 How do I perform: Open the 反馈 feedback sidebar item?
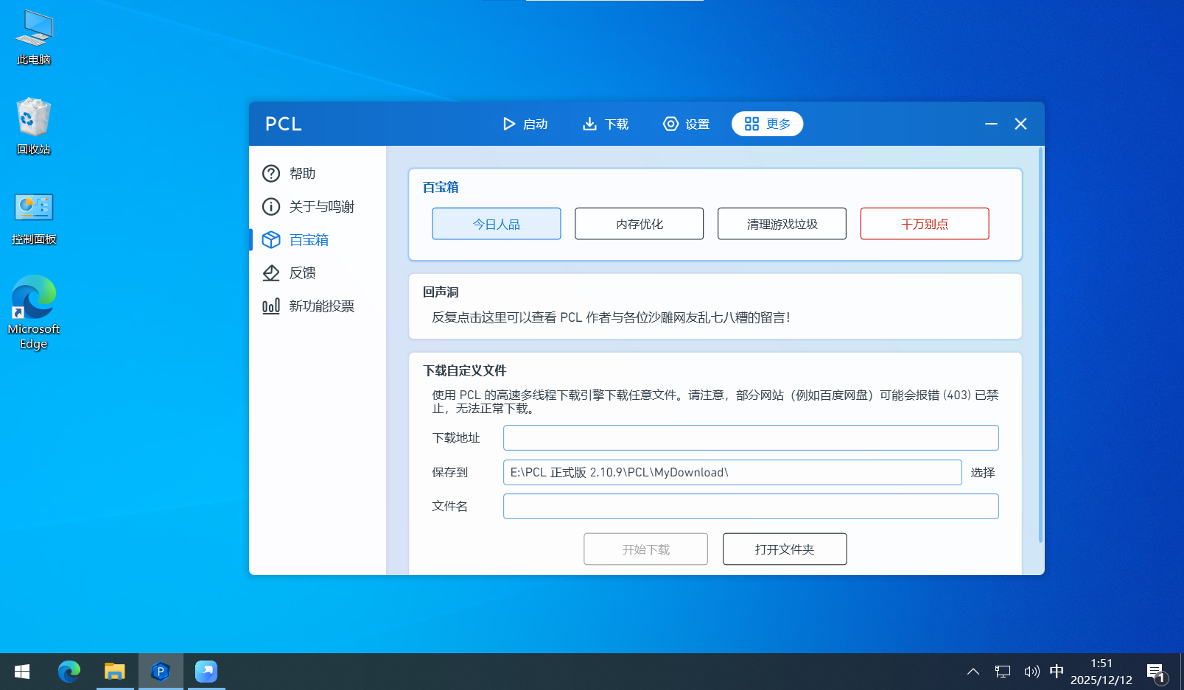click(302, 272)
